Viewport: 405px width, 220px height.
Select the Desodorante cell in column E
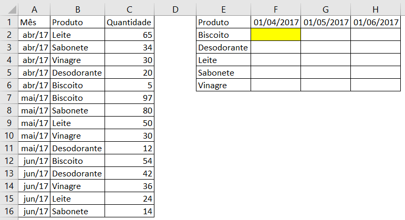(x=223, y=47)
